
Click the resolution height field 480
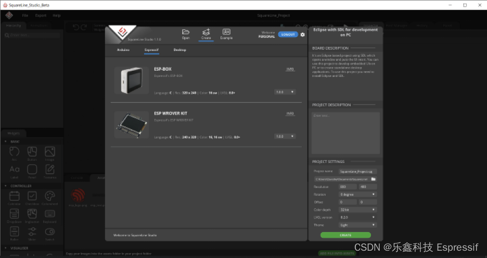368,187
